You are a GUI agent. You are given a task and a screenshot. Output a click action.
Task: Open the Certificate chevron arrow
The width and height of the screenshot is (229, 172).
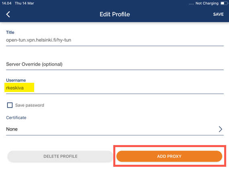221,129
